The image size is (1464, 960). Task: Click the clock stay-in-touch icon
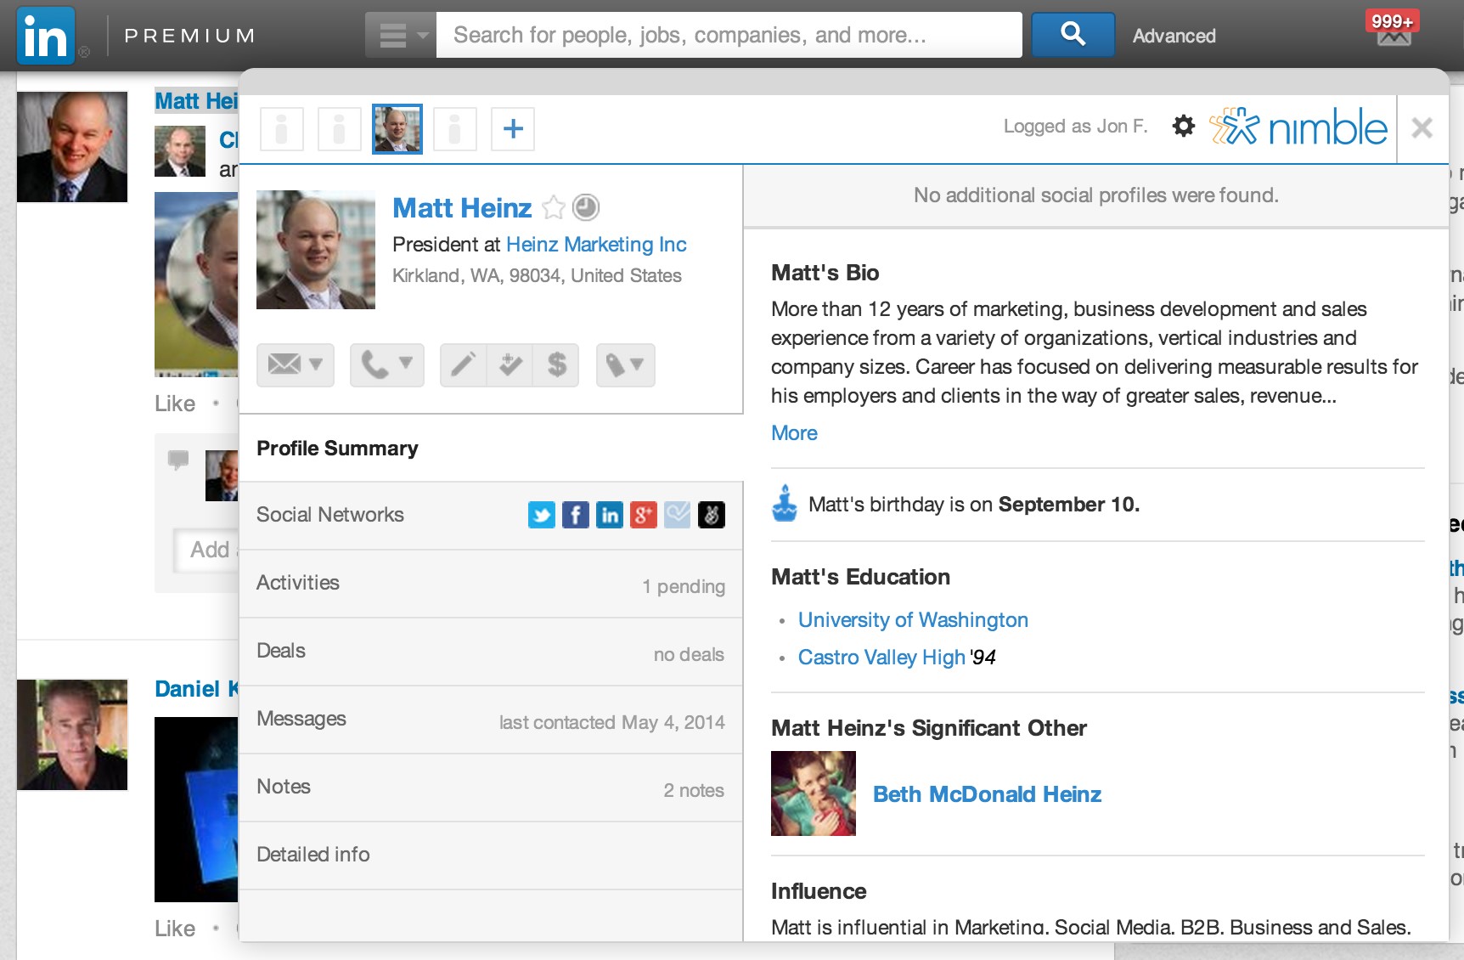pyautogui.click(x=586, y=207)
